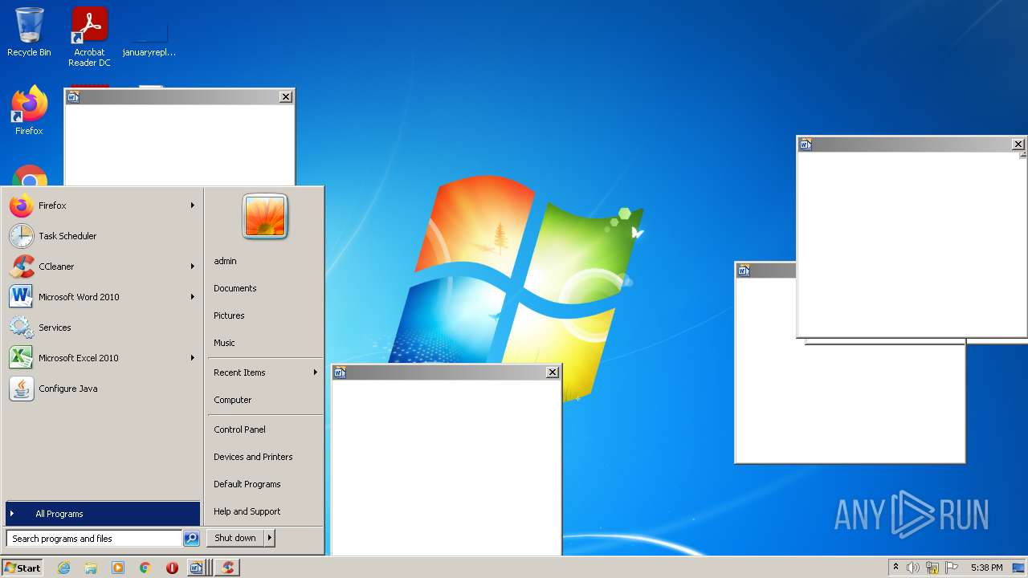Click the search magnifier button in Start menu
The width and height of the screenshot is (1028, 578).
click(x=191, y=539)
